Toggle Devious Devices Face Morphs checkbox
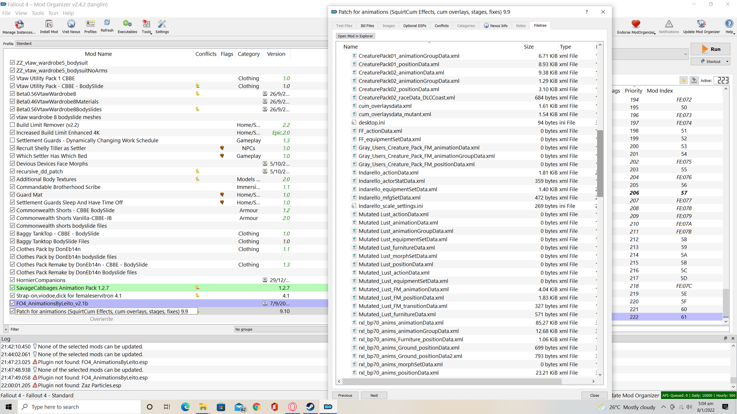Viewport: 737px width, 414px height. pyautogui.click(x=12, y=164)
